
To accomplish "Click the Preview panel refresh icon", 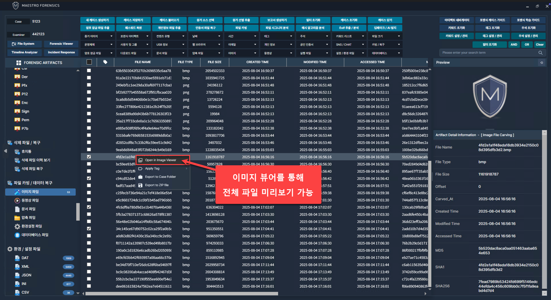I will tap(542, 62).
